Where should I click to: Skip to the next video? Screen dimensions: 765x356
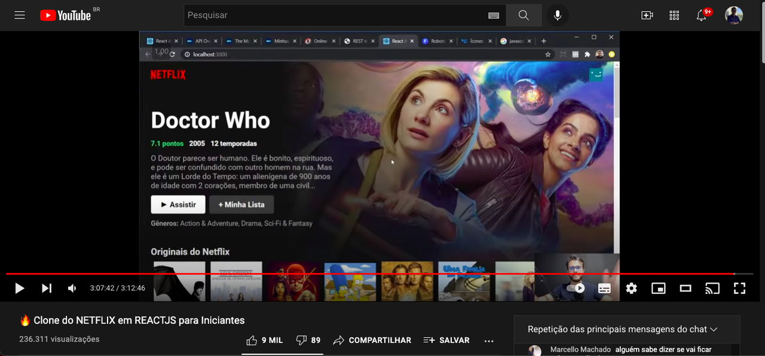click(x=47, y=288)
